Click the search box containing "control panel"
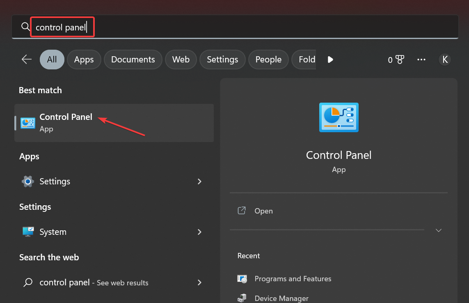The width and height of the screenshot is (469, 303). [x=235, y=27]
